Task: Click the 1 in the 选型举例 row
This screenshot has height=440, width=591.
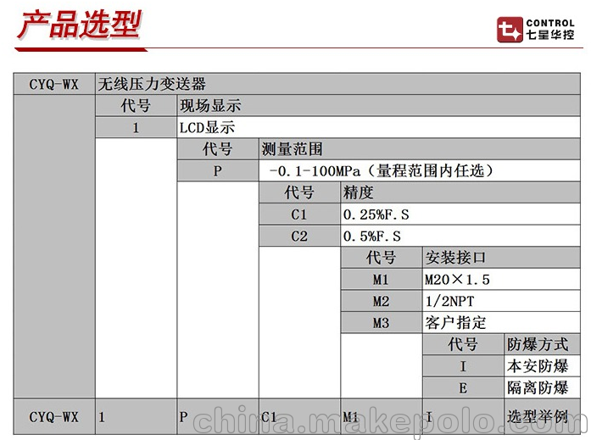Action: 136,416
